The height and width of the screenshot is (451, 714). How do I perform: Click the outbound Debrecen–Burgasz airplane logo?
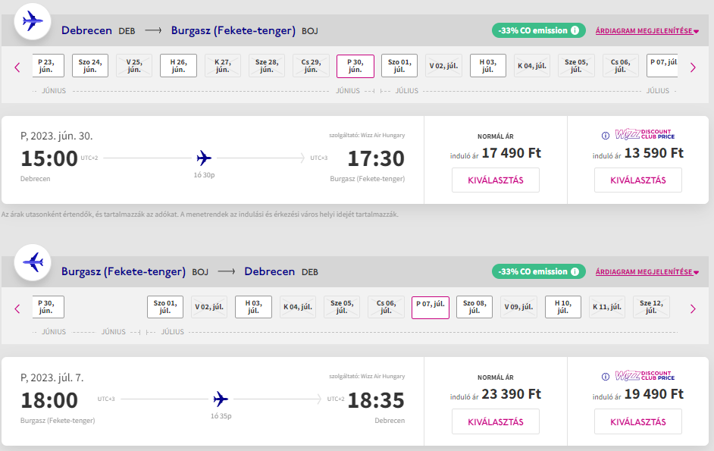(x=33, y=21)
